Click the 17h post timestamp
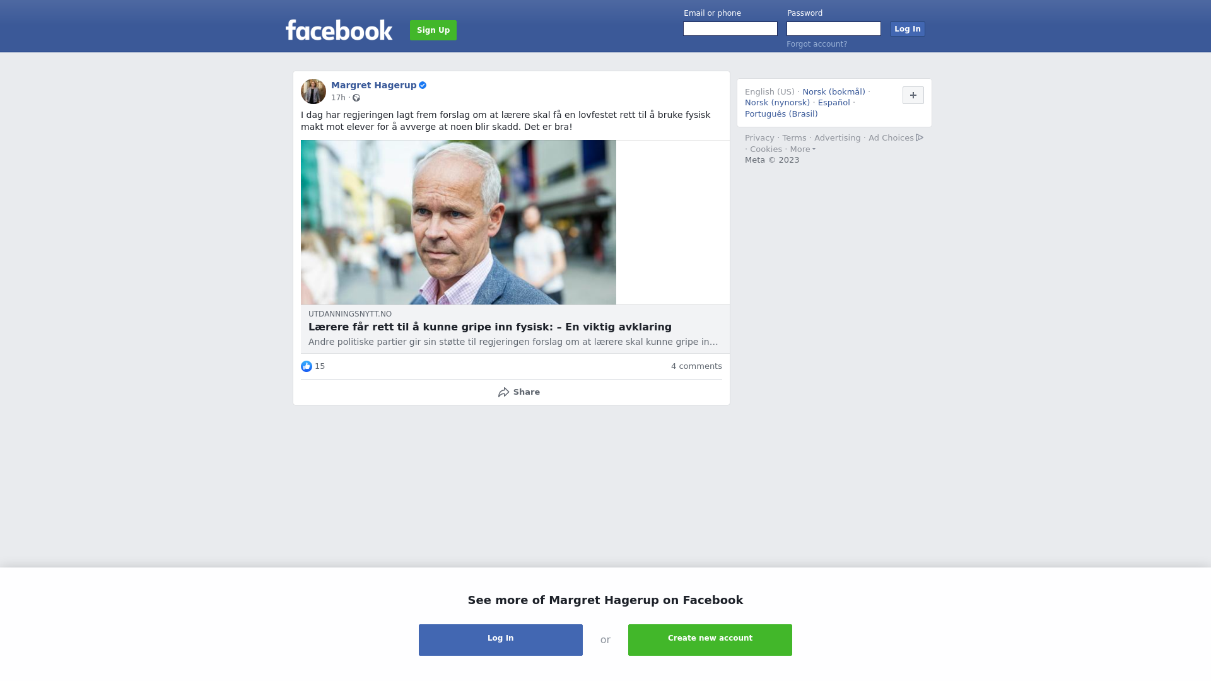 tap(338, 98)
